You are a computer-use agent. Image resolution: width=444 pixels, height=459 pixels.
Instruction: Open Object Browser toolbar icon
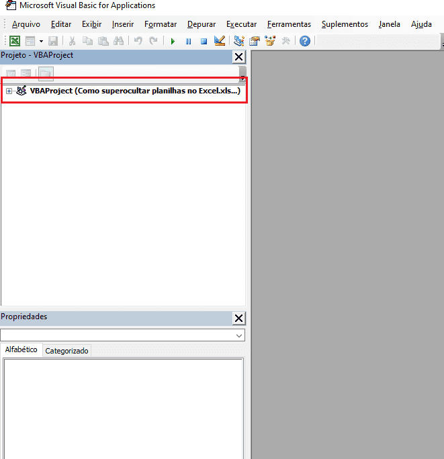pos(270,41)
